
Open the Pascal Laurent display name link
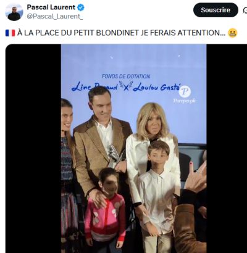[x=51, y=7]
